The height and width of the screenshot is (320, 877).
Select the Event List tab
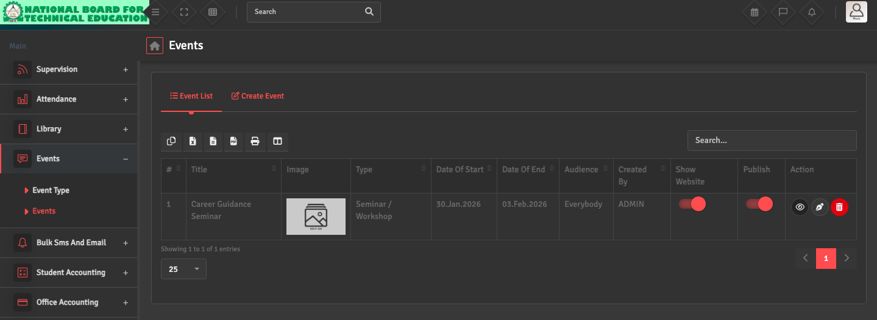(191, 96)
